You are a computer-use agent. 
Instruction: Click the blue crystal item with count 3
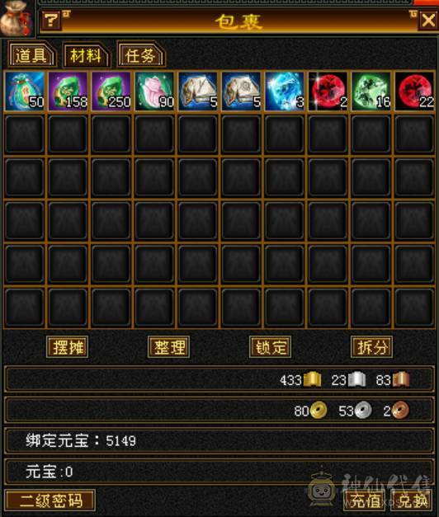click(x=284, y=92)
